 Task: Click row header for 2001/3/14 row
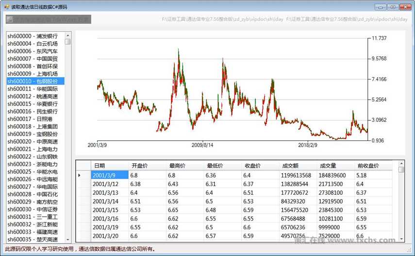(83, 201)
